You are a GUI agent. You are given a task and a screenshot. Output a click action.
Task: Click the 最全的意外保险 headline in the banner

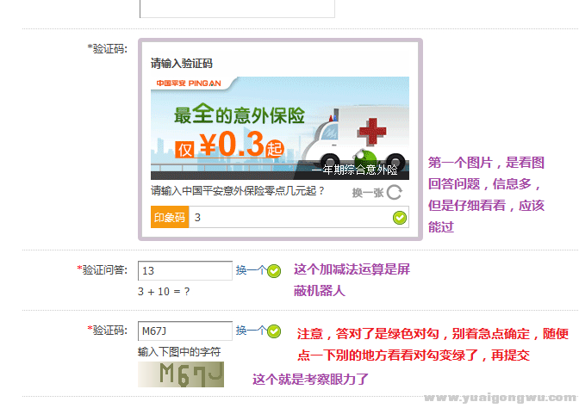240,114
